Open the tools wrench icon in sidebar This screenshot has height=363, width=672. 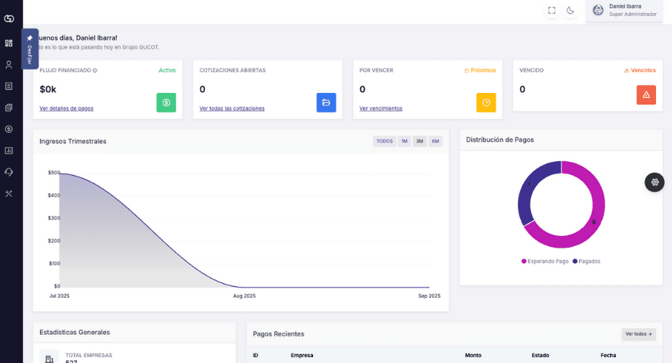click(9, 194)
